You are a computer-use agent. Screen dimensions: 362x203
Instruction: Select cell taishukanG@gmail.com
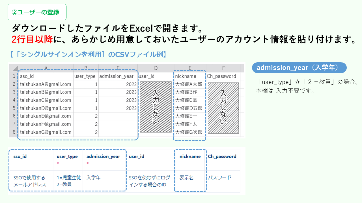(x=46, y=132)
